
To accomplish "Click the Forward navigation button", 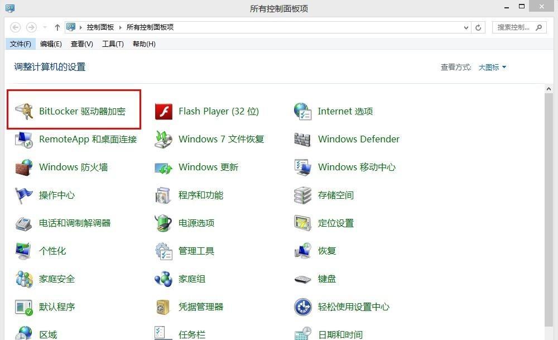I will tap(31, 27).
